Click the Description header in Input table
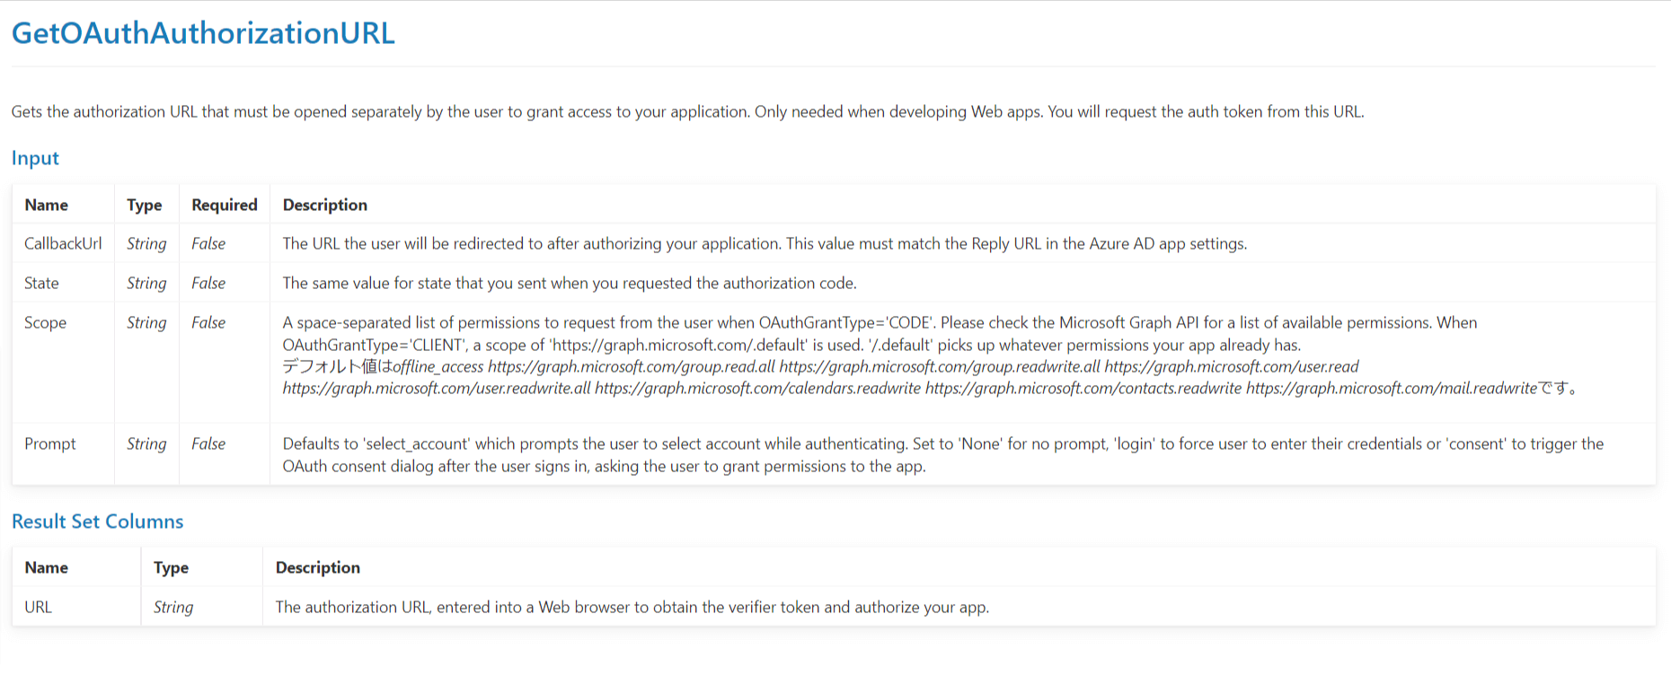1671x684 pixels. click(325, 205)
